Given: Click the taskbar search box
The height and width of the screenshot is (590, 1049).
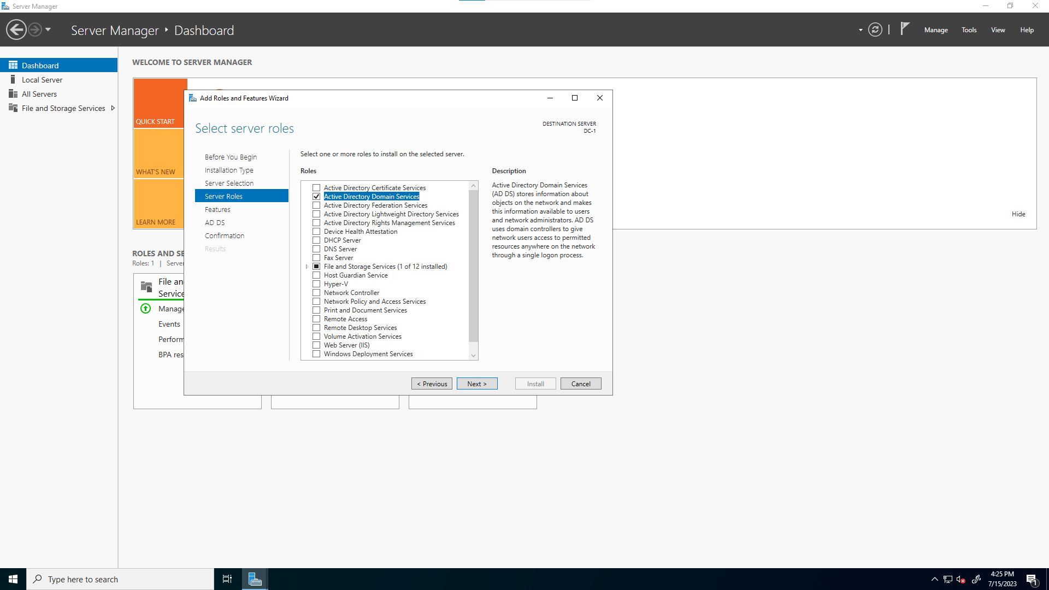Looking at the screenshot, I should coord(120,579).
